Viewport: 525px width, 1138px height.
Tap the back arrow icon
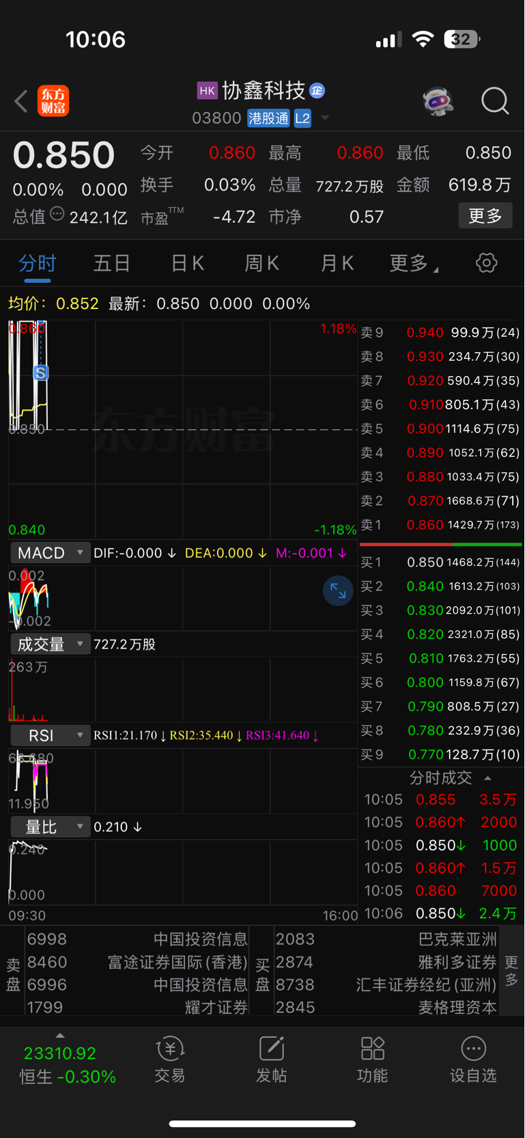21,101
